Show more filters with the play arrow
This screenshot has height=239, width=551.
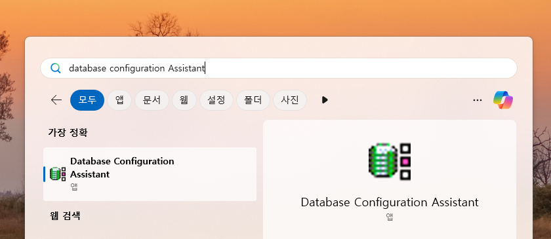coord(325,100)
